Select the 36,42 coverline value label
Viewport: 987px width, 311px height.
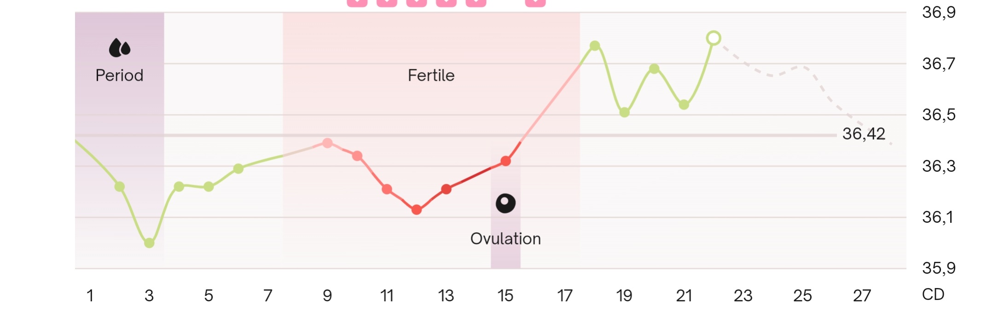click(864, 134)
